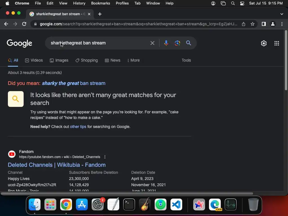
Task: Open the Profiles menu
Action: coord(122,3)
